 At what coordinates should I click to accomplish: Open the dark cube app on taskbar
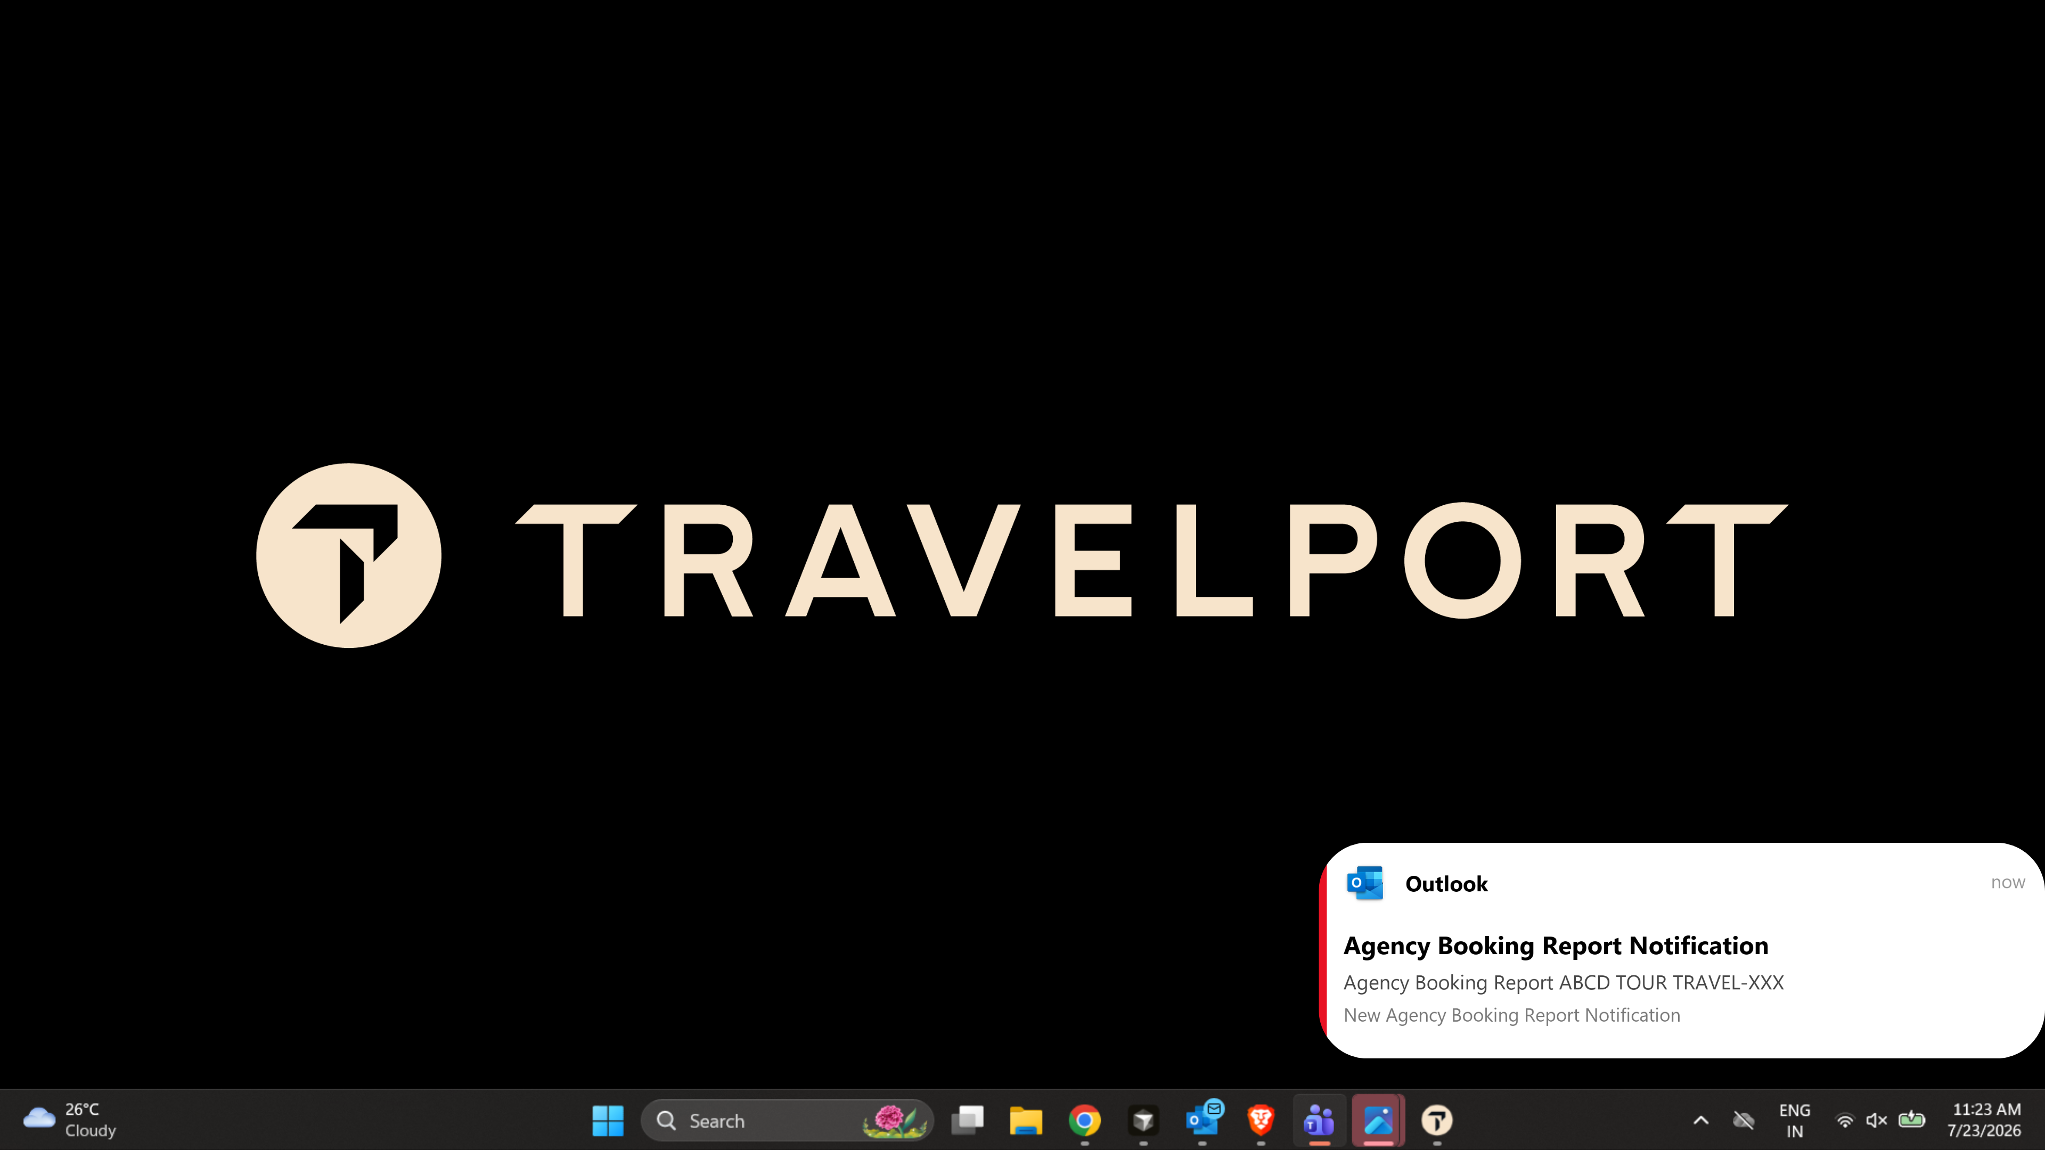[1143, 1120]
